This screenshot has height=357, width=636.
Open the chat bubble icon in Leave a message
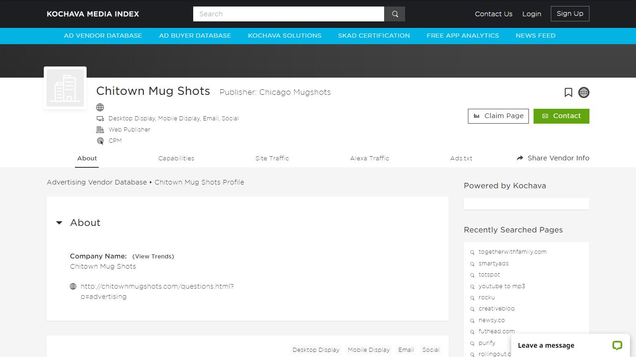pos(617,345)
